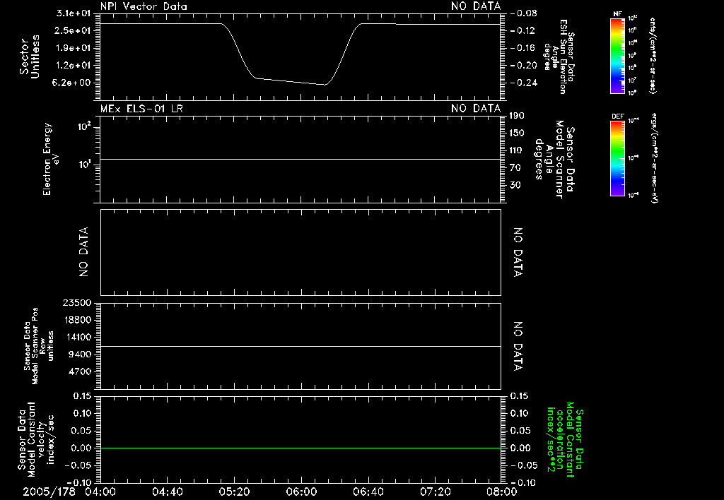Select the 'NPI Vector Data' panel title
724x500 pixels.
tap(144, 6)
